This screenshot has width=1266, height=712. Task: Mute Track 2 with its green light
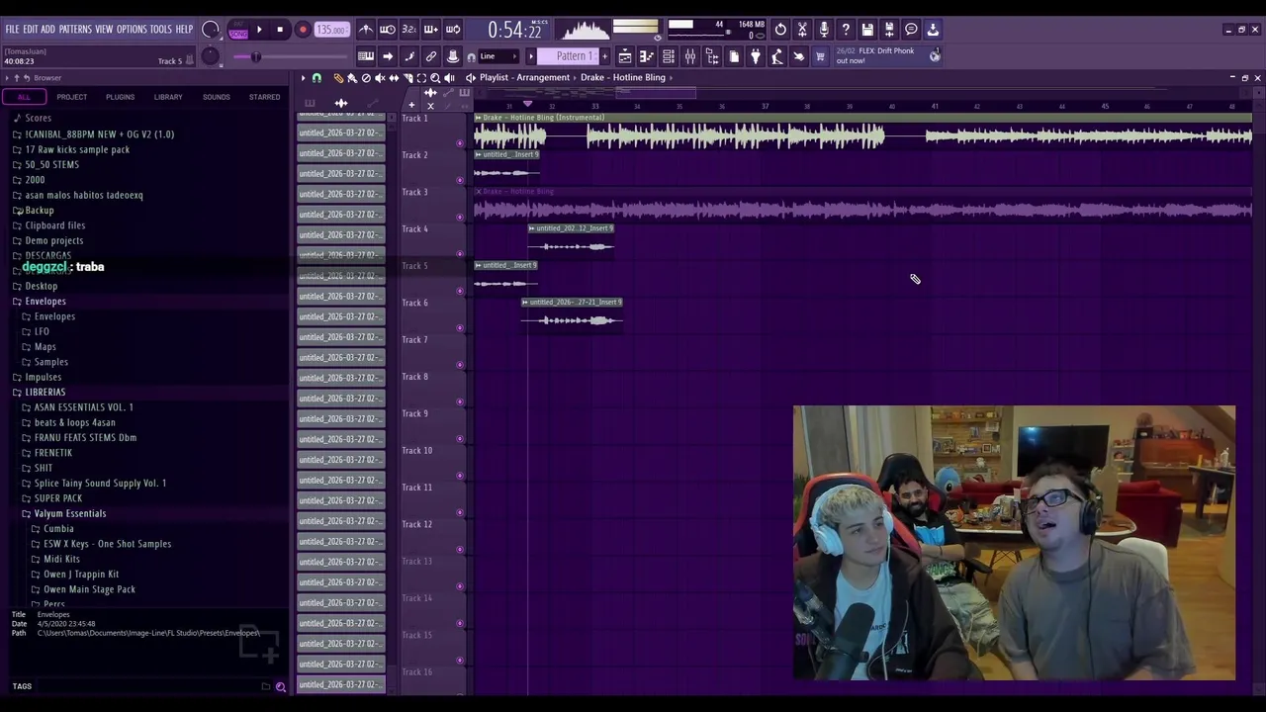(x=460, y=180)
